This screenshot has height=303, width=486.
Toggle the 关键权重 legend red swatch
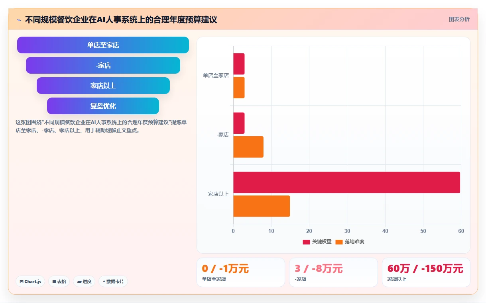306,242
